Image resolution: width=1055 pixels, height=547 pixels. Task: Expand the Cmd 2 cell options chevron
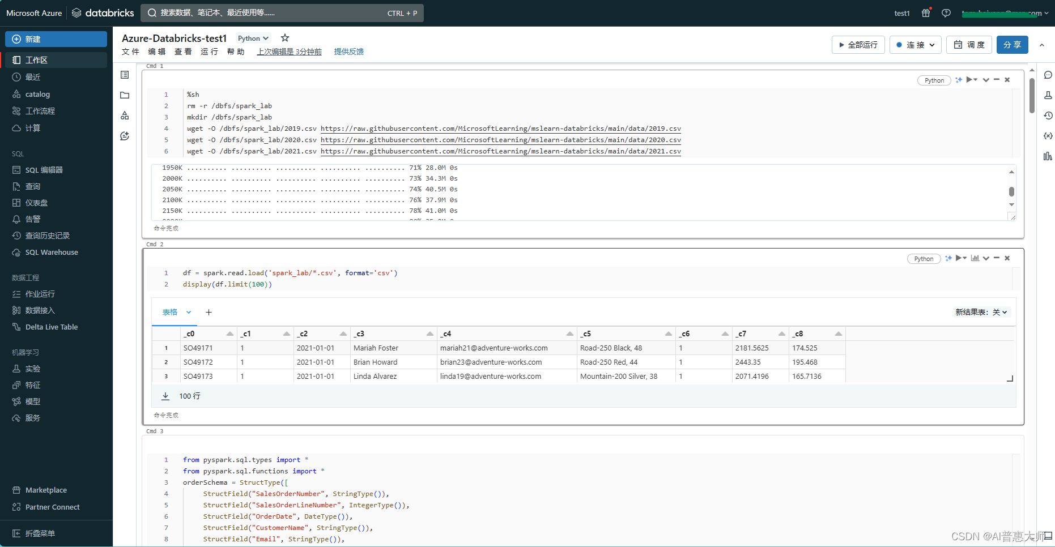[x=986, y=258]
